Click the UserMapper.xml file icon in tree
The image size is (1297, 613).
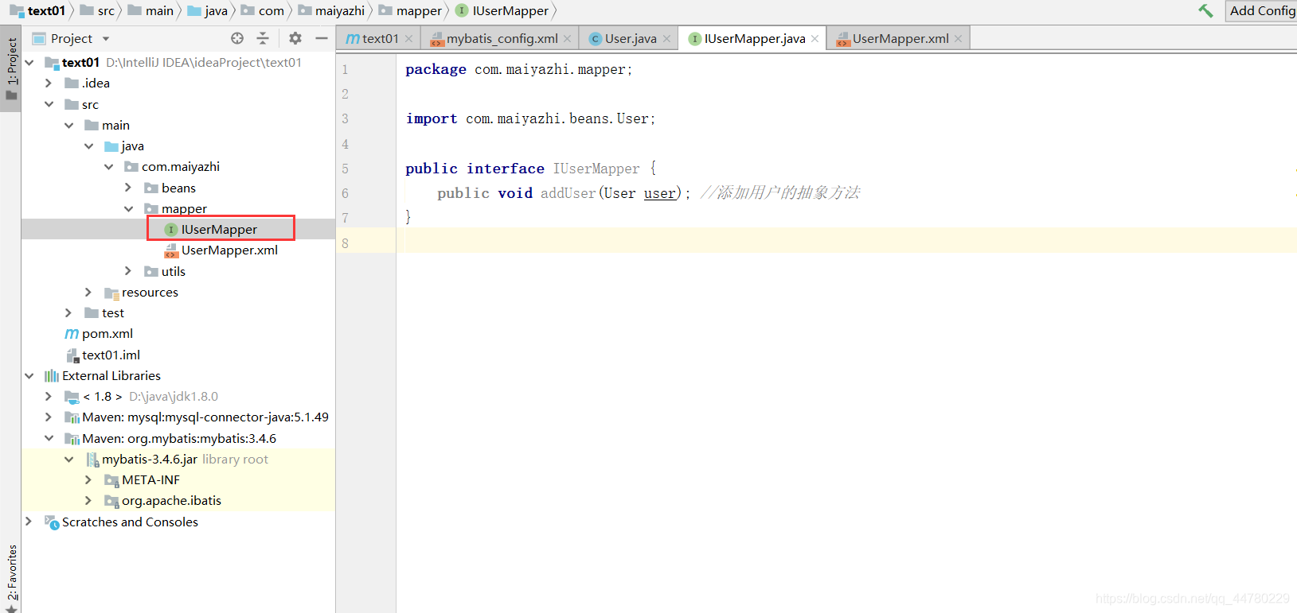pyautogui.click(x=171, y=250)
